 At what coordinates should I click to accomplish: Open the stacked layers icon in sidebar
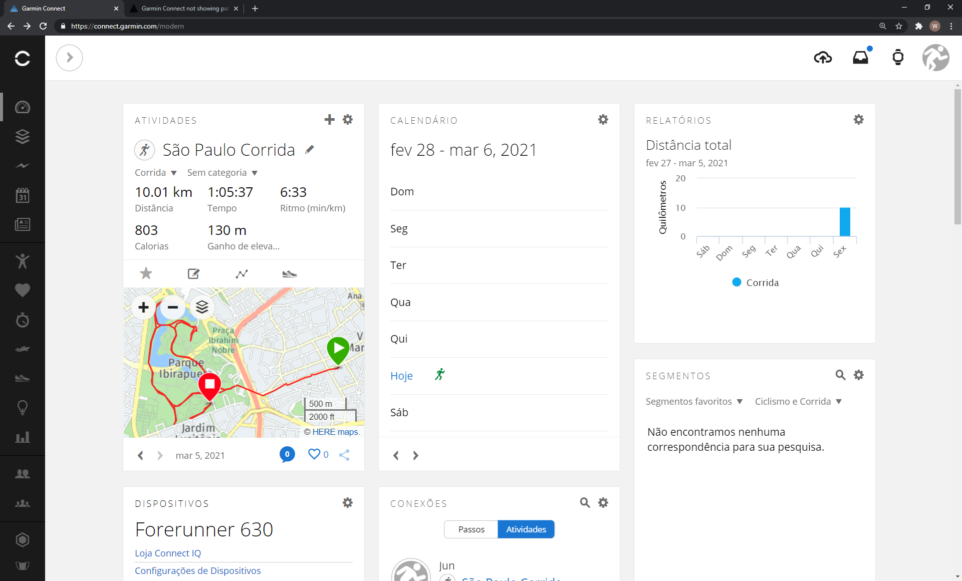coord(23,136)
